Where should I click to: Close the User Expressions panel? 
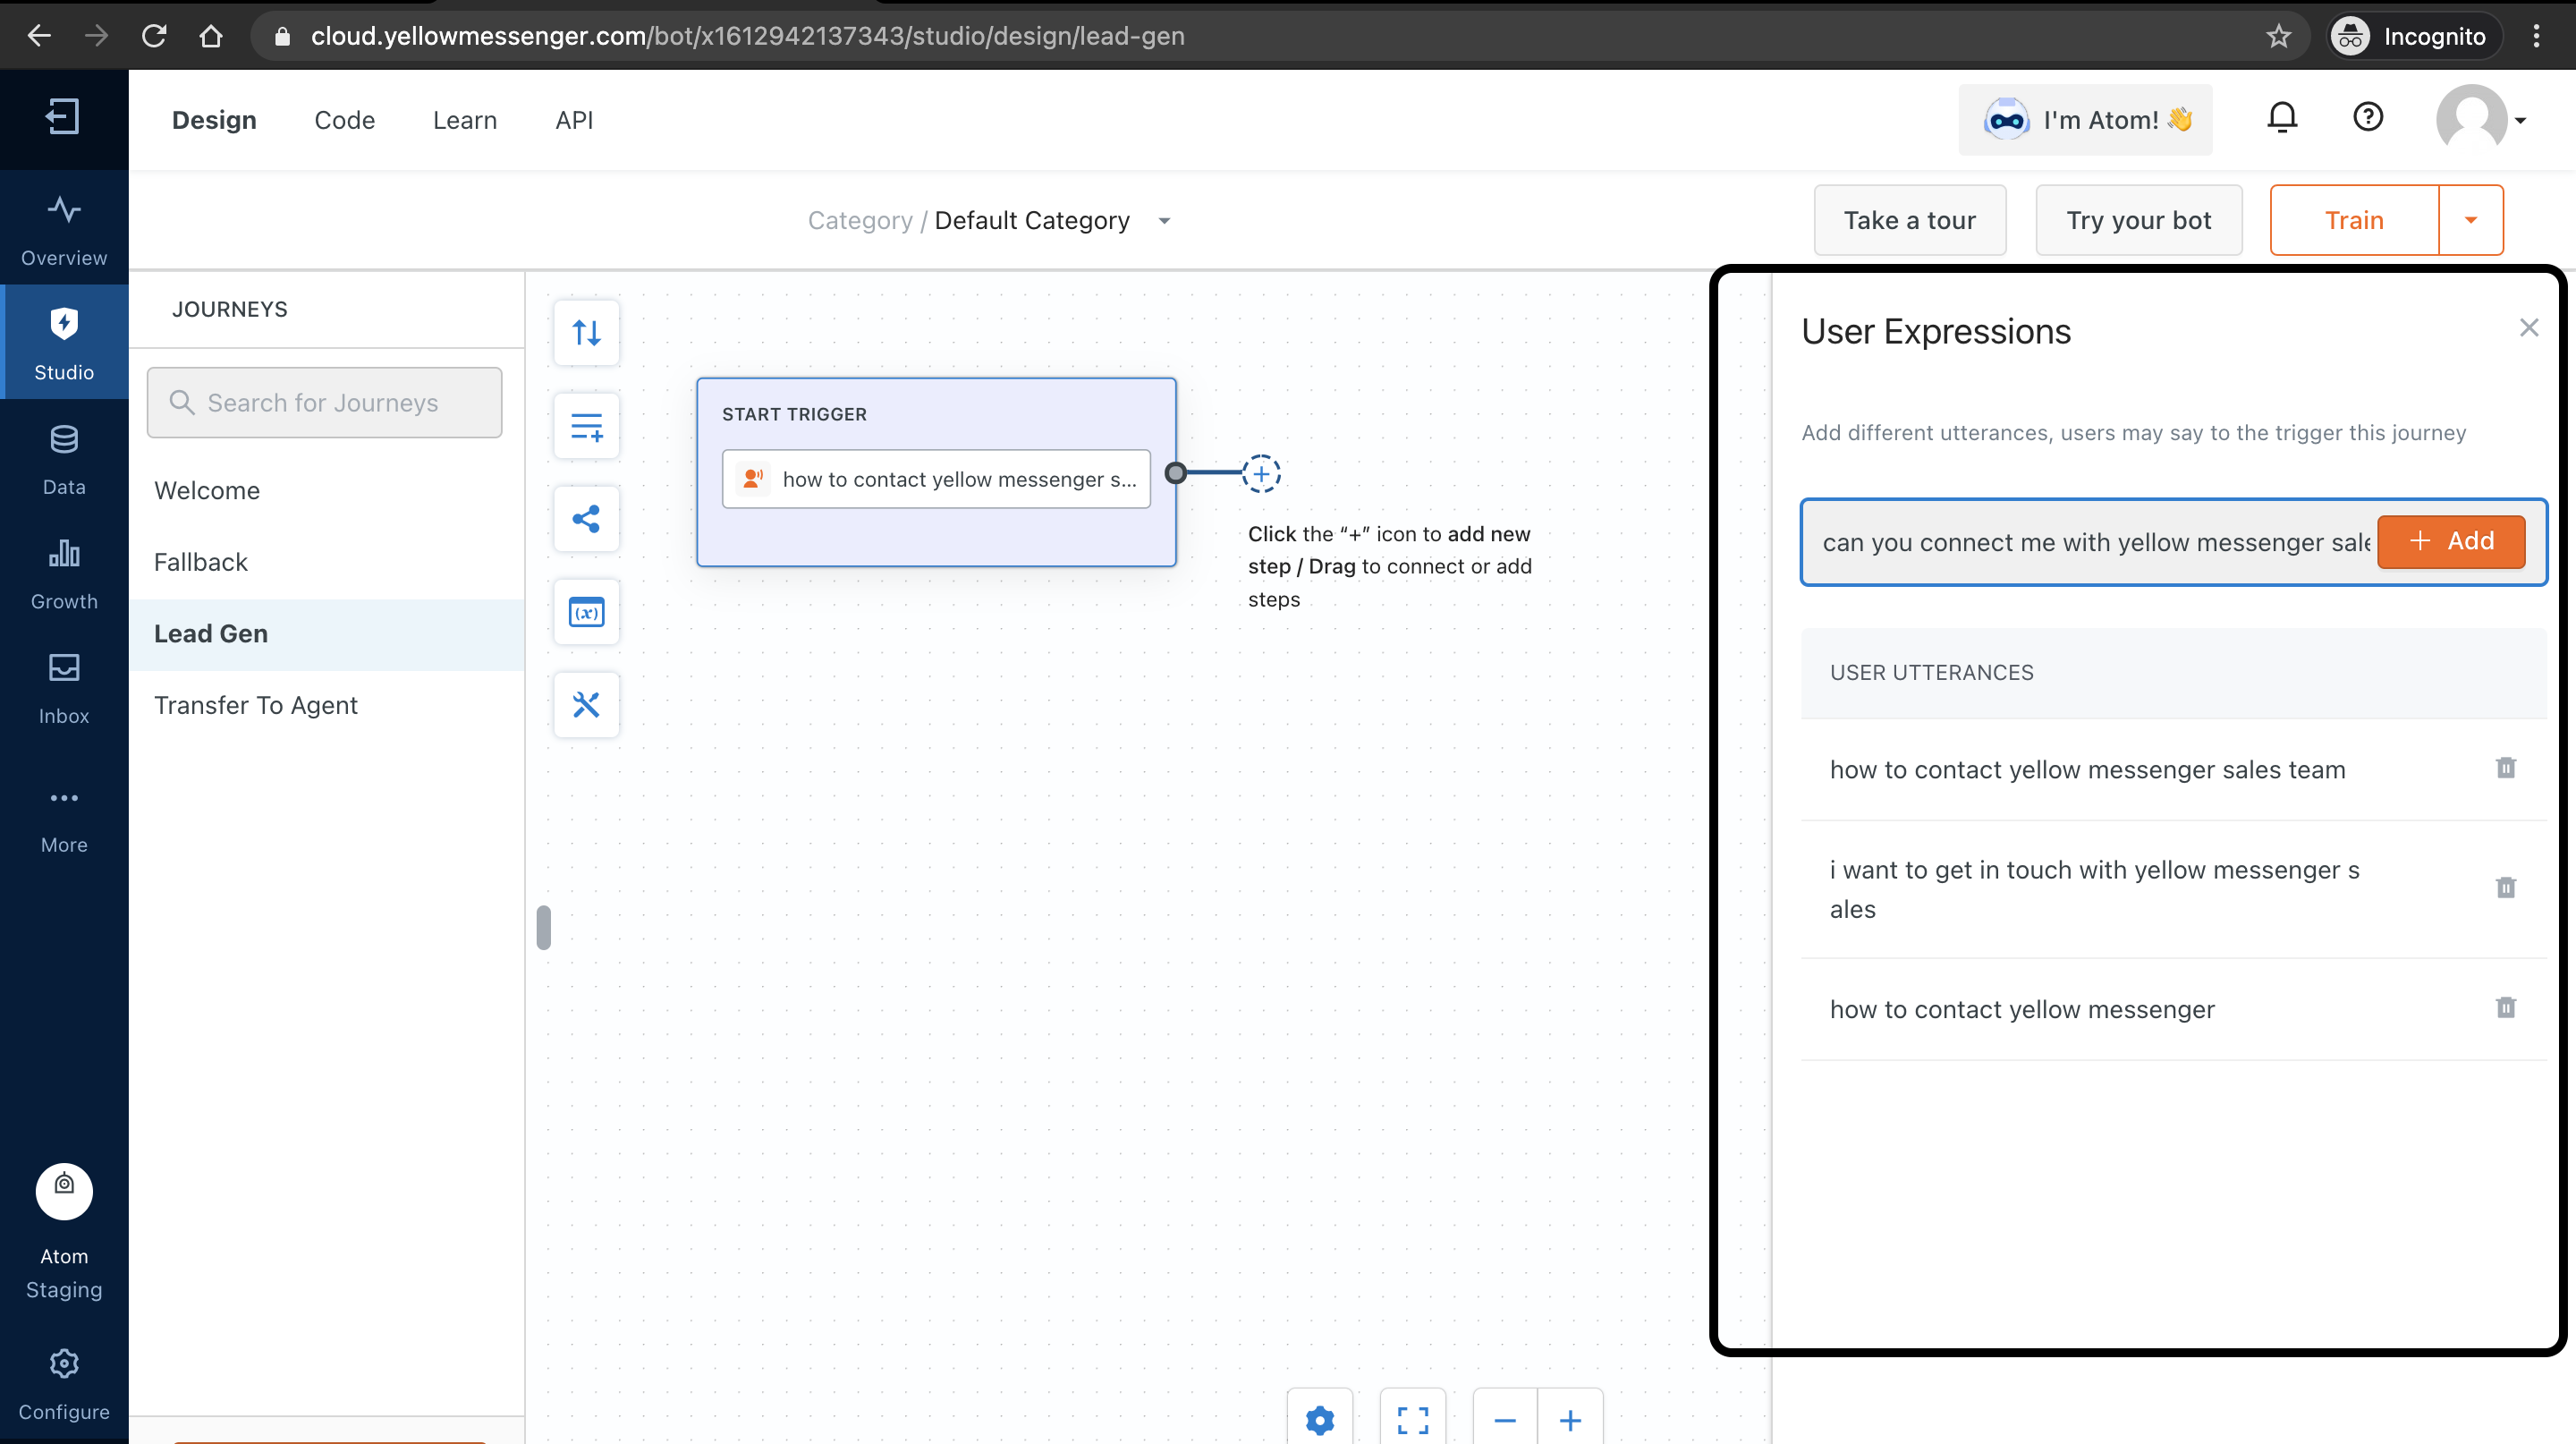click(x=2528, y=328)
